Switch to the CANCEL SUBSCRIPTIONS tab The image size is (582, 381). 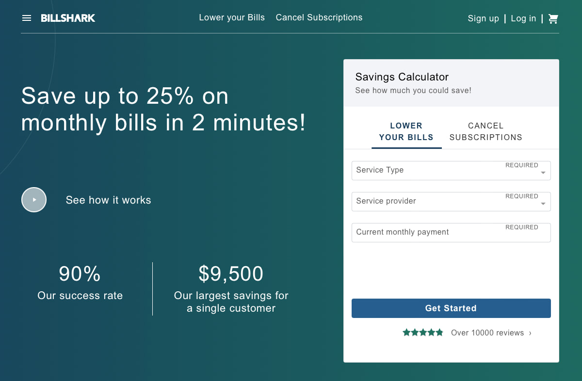click(x=485, y=131)
